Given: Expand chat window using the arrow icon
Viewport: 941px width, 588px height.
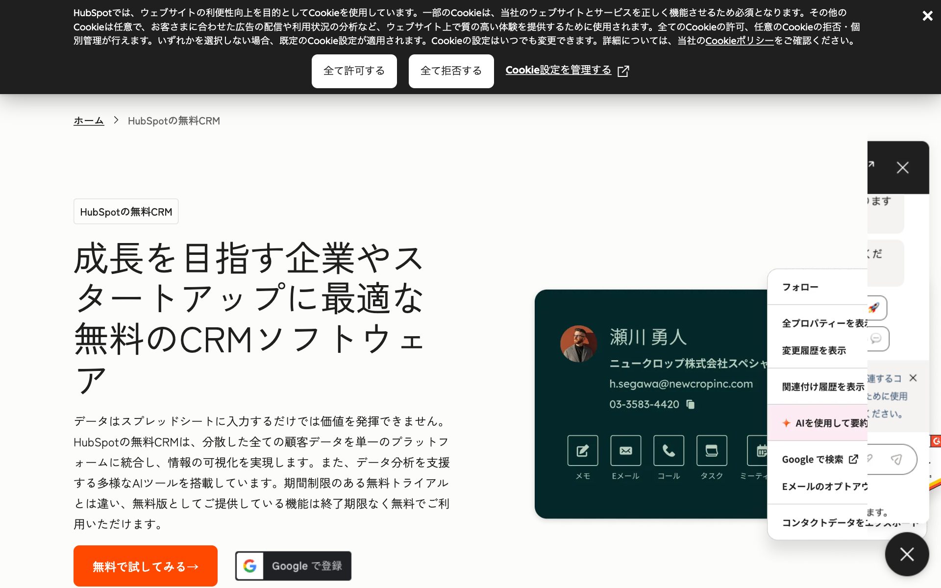Looking at the screenshot, I should (x=871, y=165).
